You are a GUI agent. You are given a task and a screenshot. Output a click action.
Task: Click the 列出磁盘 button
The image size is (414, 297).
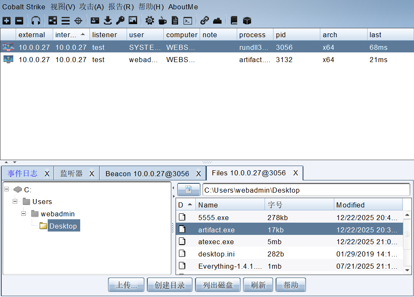pyautogui.click(x=218, y=285)
